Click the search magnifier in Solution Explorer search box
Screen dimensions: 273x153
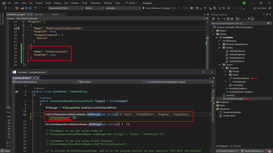coord(268,23)
